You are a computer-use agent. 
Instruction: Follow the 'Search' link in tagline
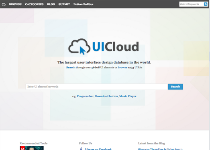[x=71, y=67]
